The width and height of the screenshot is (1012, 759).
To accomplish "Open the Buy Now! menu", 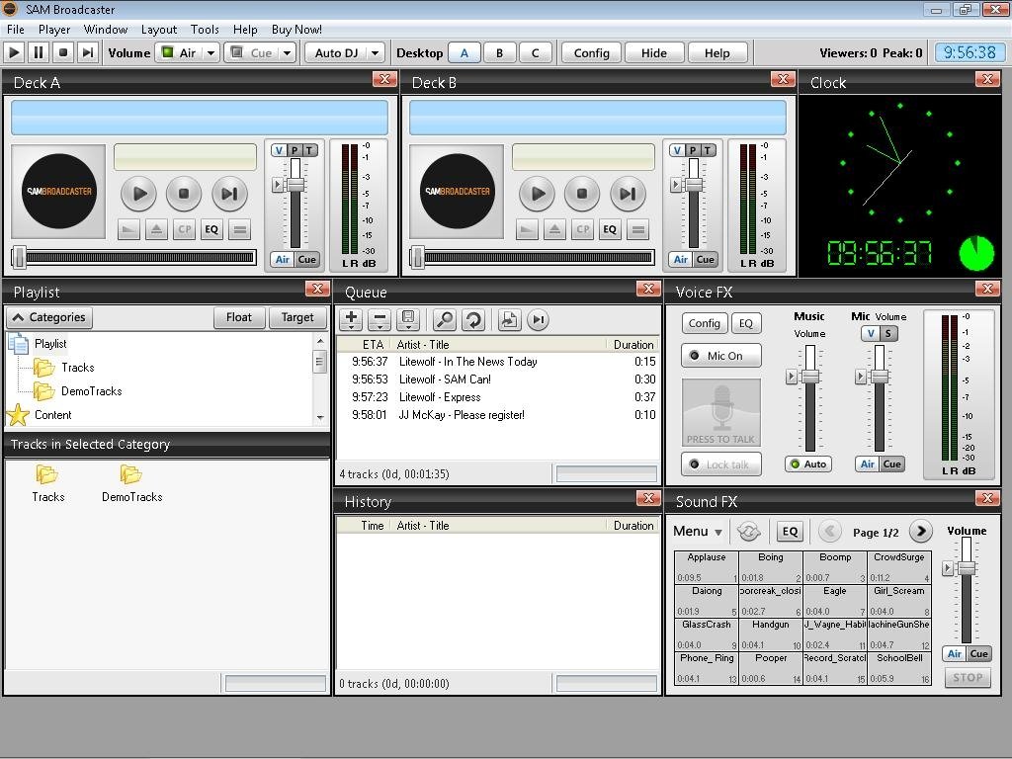I will pyautogui.click(x=296, y=29).
